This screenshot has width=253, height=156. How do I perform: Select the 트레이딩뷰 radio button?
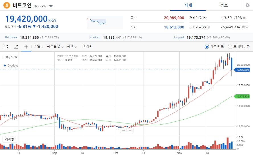point(230,47)
